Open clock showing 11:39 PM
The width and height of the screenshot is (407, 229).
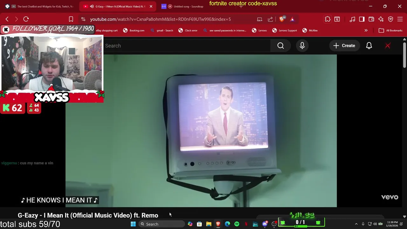pyautogui.click(x=392, y=224)
